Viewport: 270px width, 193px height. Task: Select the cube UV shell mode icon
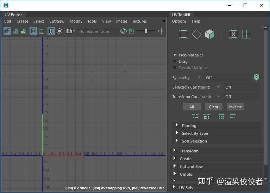(x=209, y=34)
